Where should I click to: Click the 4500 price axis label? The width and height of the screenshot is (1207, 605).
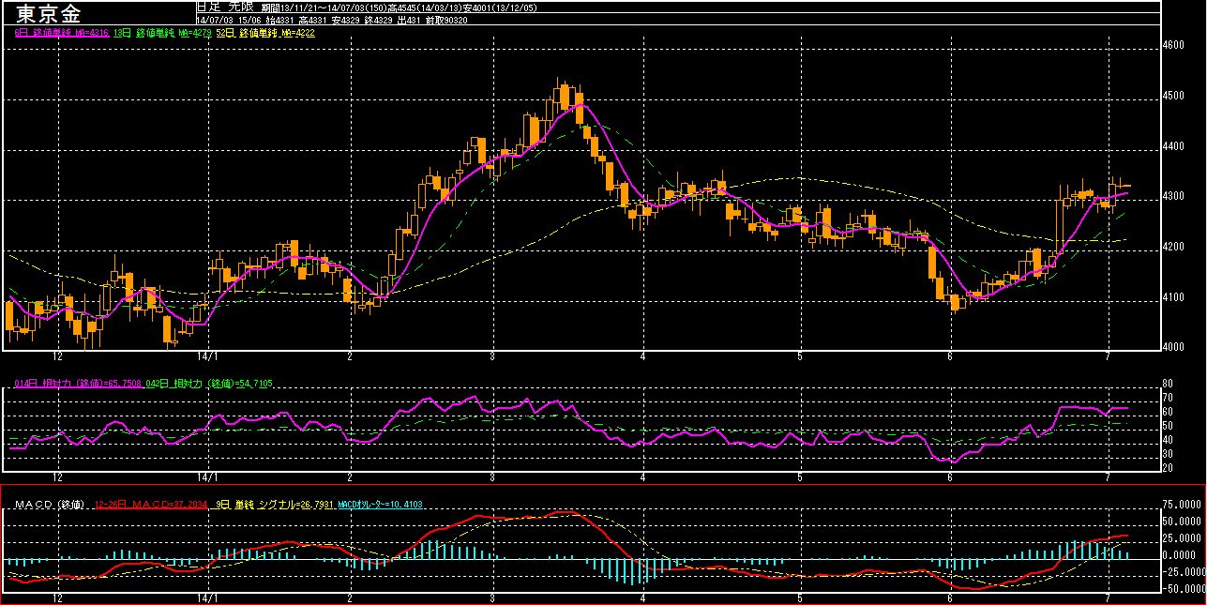tap(1174, 96)
